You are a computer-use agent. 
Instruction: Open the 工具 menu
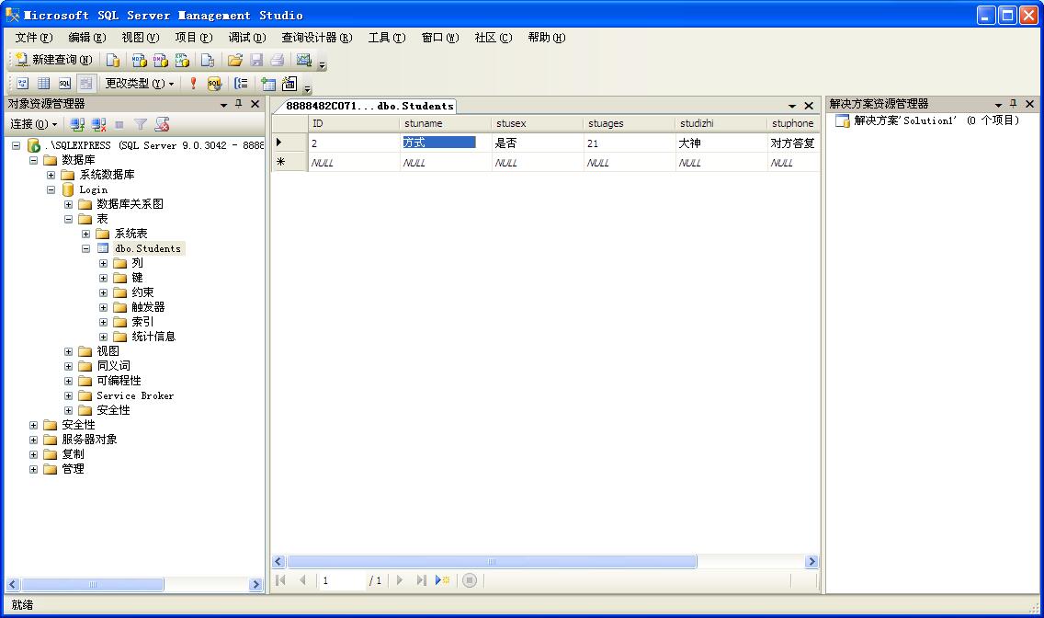tap(386, 38)
